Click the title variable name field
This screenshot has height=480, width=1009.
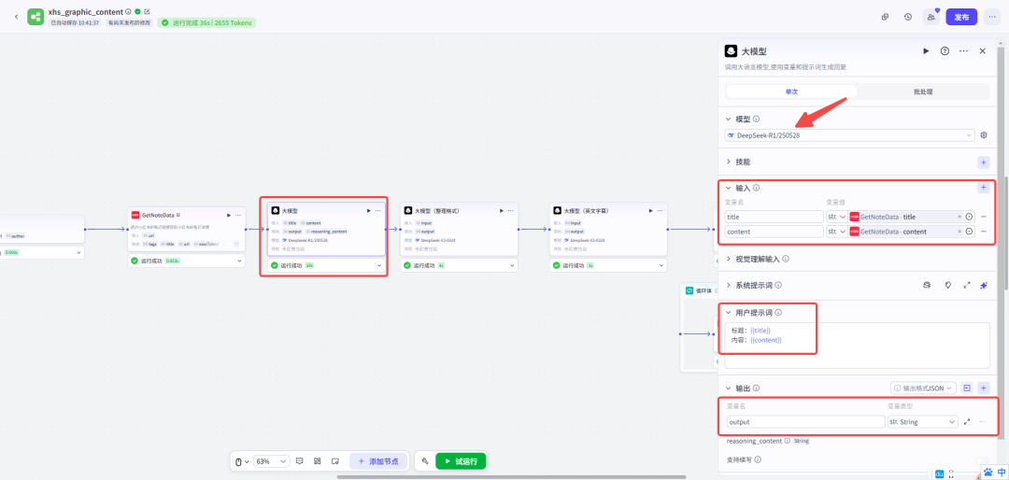(x=775, y=217)
